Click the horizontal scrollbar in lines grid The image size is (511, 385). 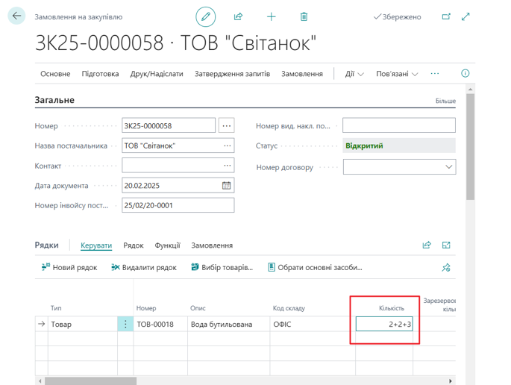click(x=224, y=381)
